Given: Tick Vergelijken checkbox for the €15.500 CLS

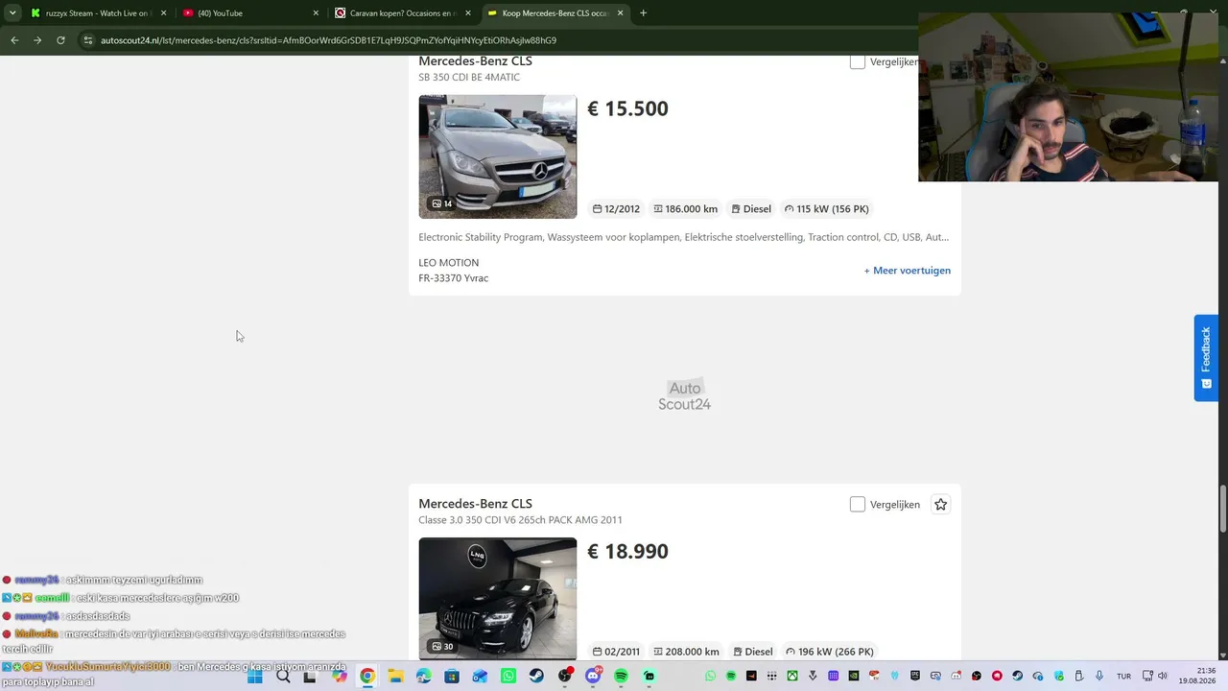Looking at the screenshot, I should click(858, 61).
